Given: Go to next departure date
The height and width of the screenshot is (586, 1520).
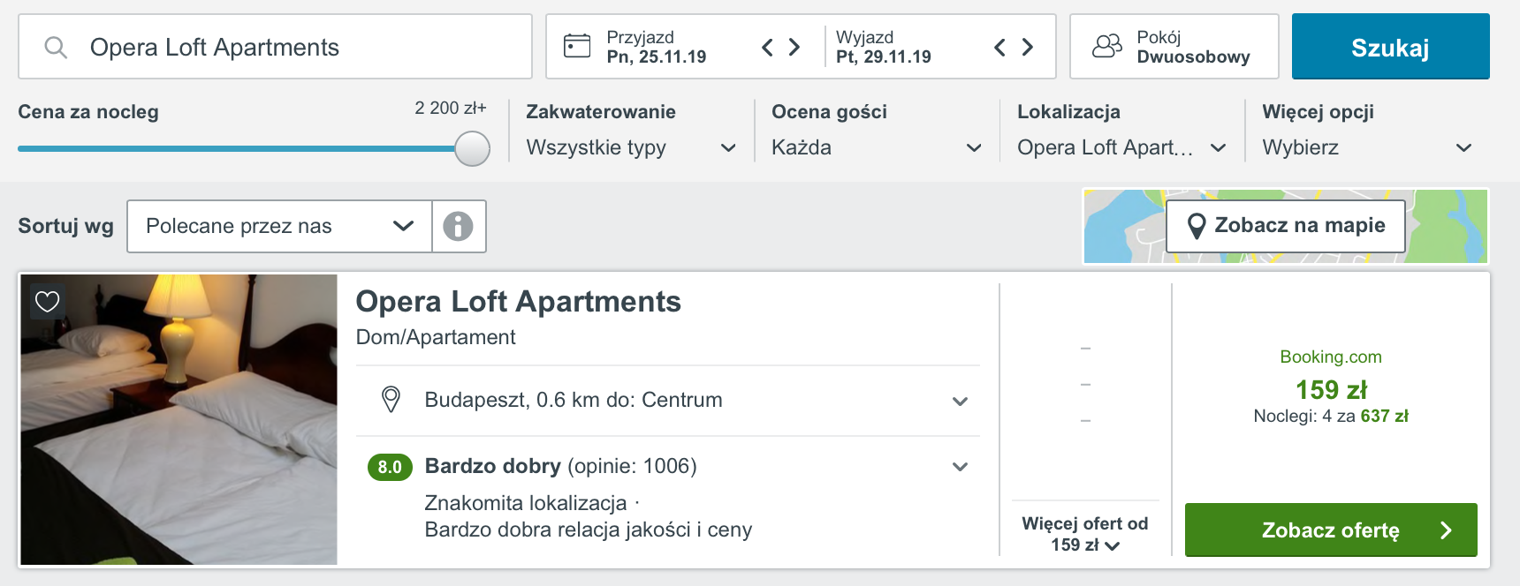Looking at the screenshot, I should 1027,47.
